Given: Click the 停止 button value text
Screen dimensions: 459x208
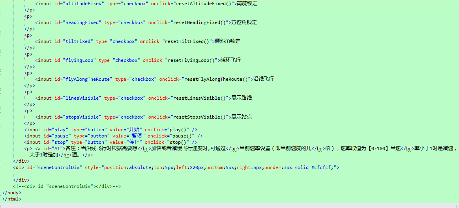Looking at the screenshot, I should (134, 142).
